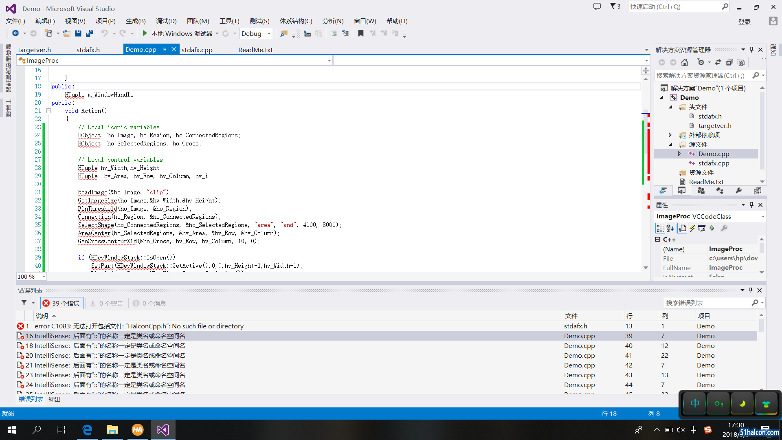Switch to the stdafx.cpp editor tab

click(x=197, y=50)
